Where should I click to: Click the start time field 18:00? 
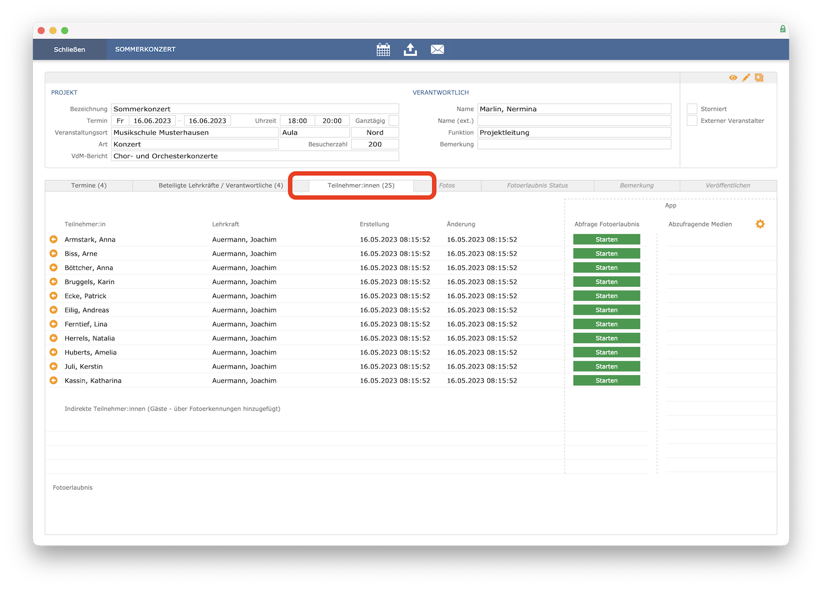click(x=298, y=121)
